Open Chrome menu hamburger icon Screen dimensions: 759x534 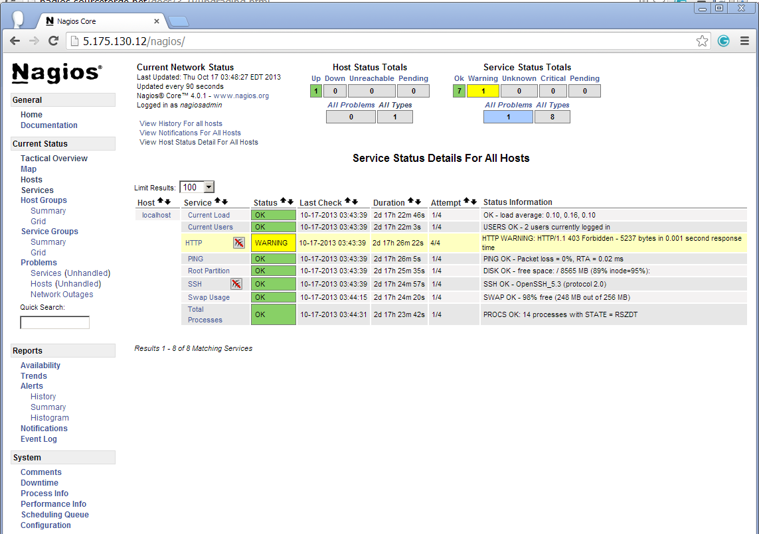click(x=746, y=41)
